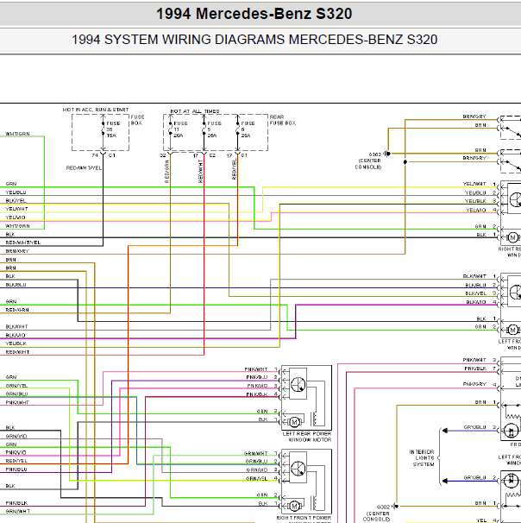Click the vertical RED/GRN wire label
Viewport: 521px width, 523px height.
click(x=167, y=172)
